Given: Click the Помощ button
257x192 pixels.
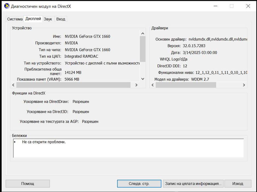Looking at the screenshot, I should pyautogui.click(x=28, y=183).
